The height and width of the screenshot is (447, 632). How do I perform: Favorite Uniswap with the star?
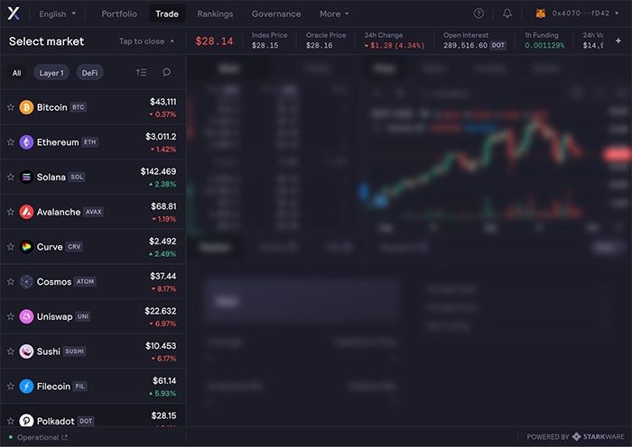tap(11, 316)
